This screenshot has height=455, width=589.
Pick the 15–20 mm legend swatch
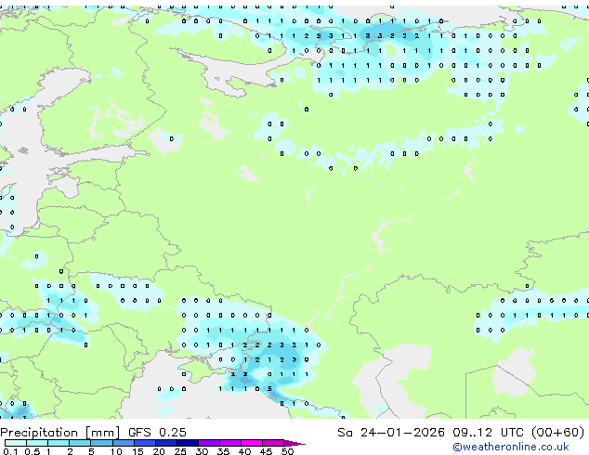click(x=144, y=443)
